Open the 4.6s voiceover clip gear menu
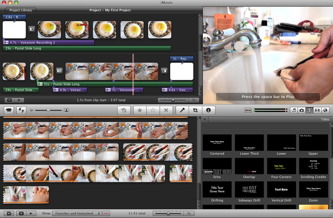 (165, 90)
